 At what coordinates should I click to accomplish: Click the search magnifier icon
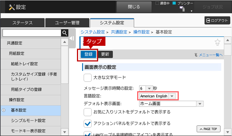pyautogui.click(x=65, y=33)
